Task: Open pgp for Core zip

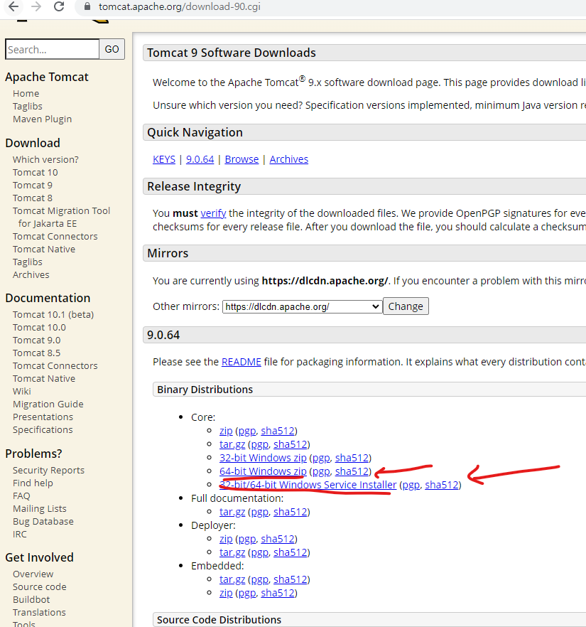Action: [247, 432]
